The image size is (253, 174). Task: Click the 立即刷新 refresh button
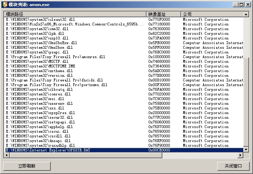point(27,166)
